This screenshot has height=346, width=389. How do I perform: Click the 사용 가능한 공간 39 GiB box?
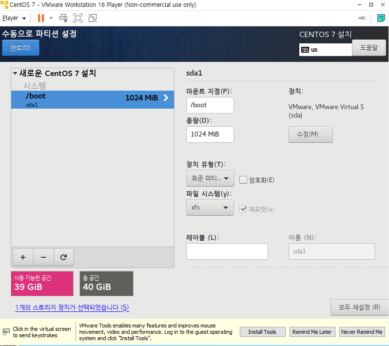click(42, 284)
